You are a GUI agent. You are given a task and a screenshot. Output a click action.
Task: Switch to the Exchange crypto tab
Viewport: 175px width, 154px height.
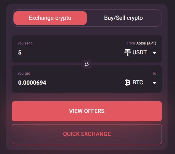click(x=50, y=18)
